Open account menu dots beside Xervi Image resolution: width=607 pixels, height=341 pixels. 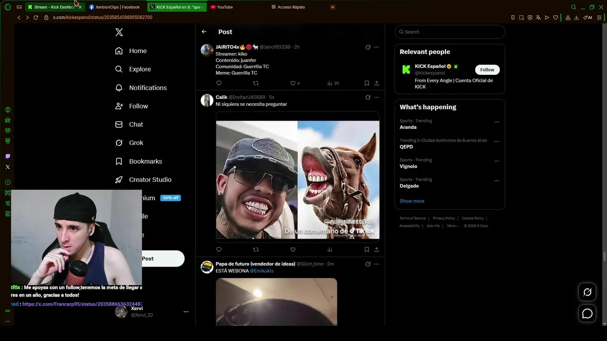pyautogui.click(x=186, y=312)
